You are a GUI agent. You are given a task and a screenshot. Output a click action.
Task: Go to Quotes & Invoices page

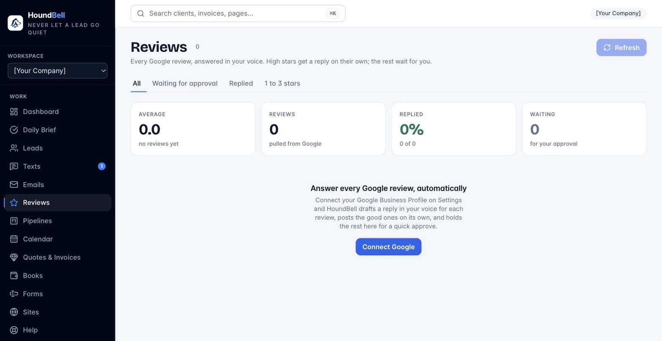(x=58, y=257)
